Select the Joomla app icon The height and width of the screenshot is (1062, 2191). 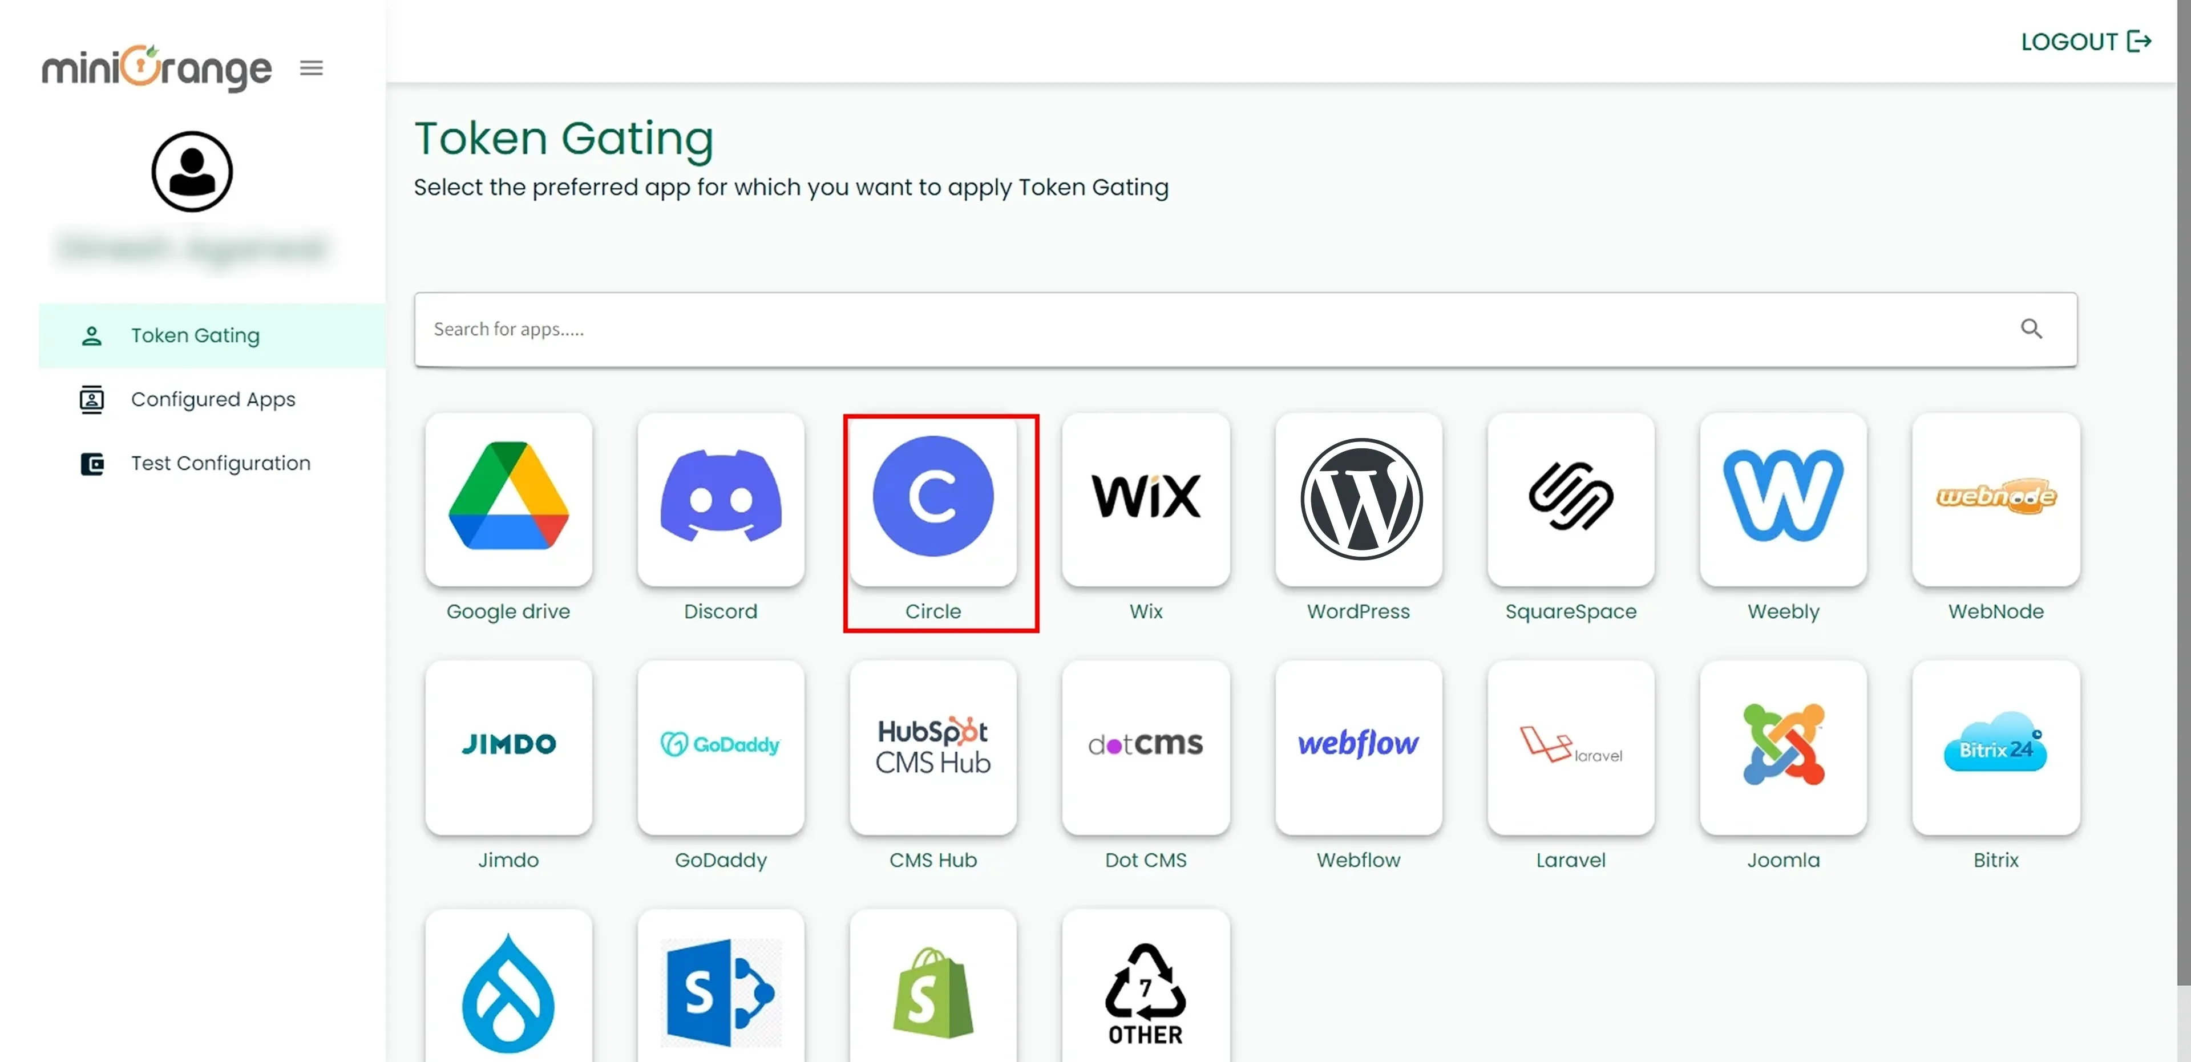point(1784,747)
